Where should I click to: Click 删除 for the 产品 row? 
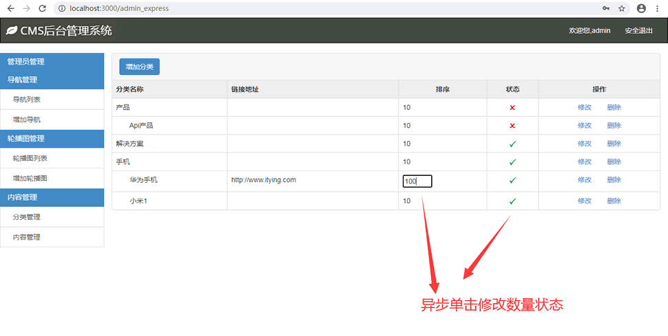(x=614, y=108)
